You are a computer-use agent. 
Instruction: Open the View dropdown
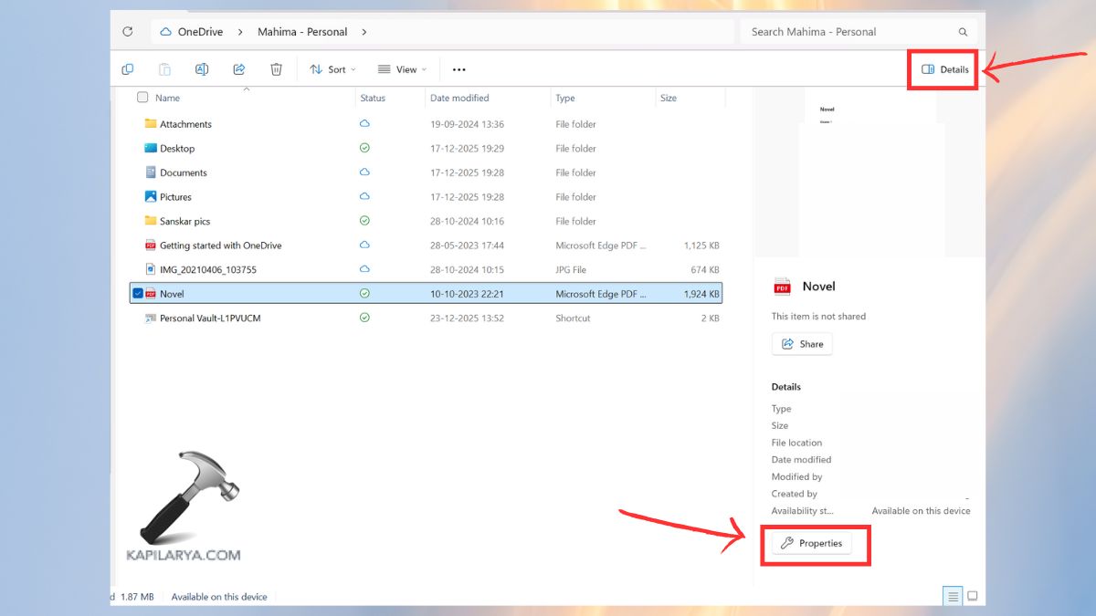(403, 68)
